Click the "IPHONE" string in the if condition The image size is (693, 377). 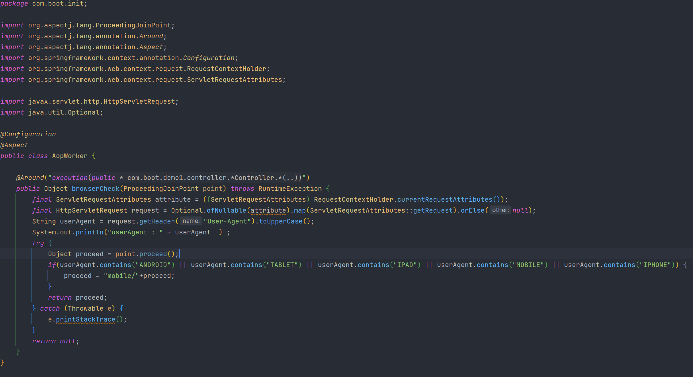coord(657,265)
